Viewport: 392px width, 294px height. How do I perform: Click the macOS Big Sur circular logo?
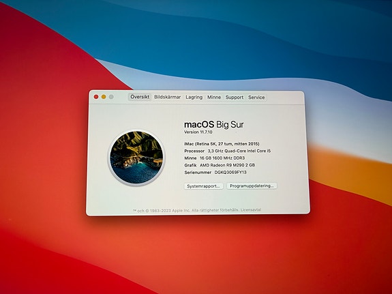(136, 158)
